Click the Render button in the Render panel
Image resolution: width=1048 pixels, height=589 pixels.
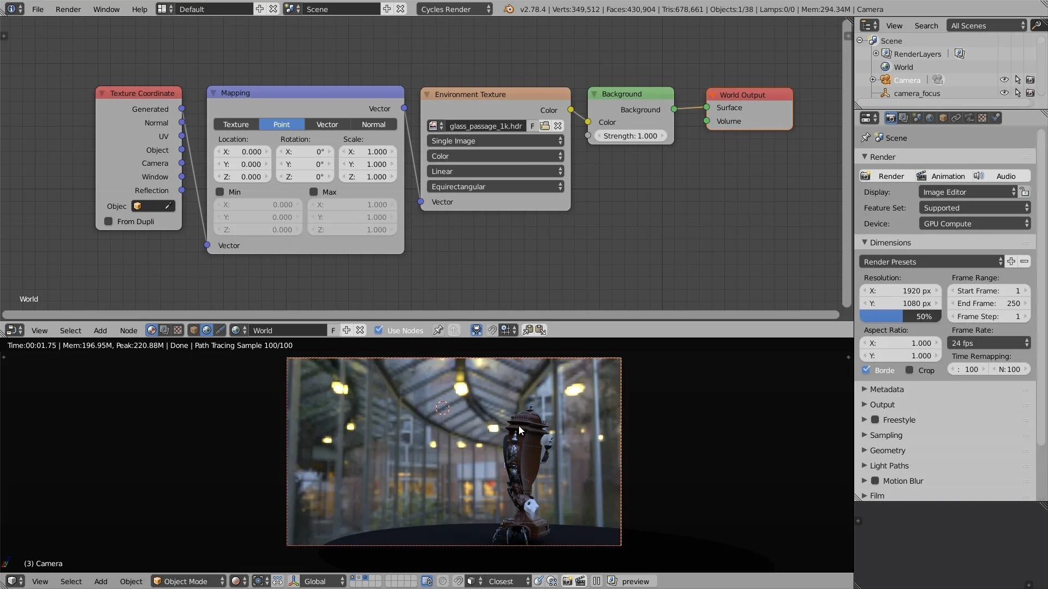888,176
